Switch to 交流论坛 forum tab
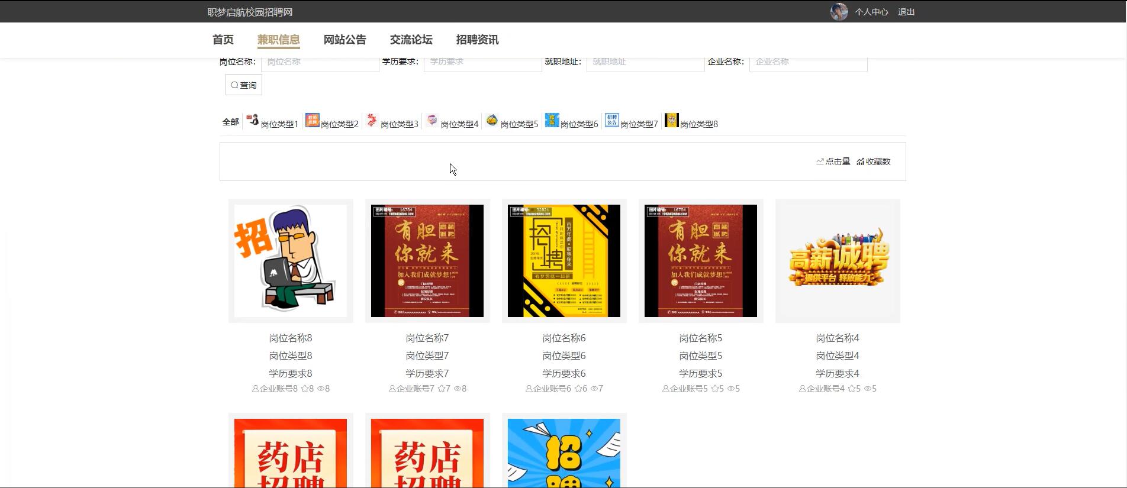The image size is (1127, 488). 411,40
